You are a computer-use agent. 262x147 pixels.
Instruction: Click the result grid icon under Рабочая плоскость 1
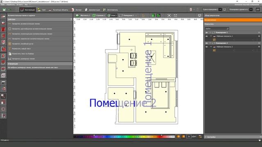[x=214, y=40]
